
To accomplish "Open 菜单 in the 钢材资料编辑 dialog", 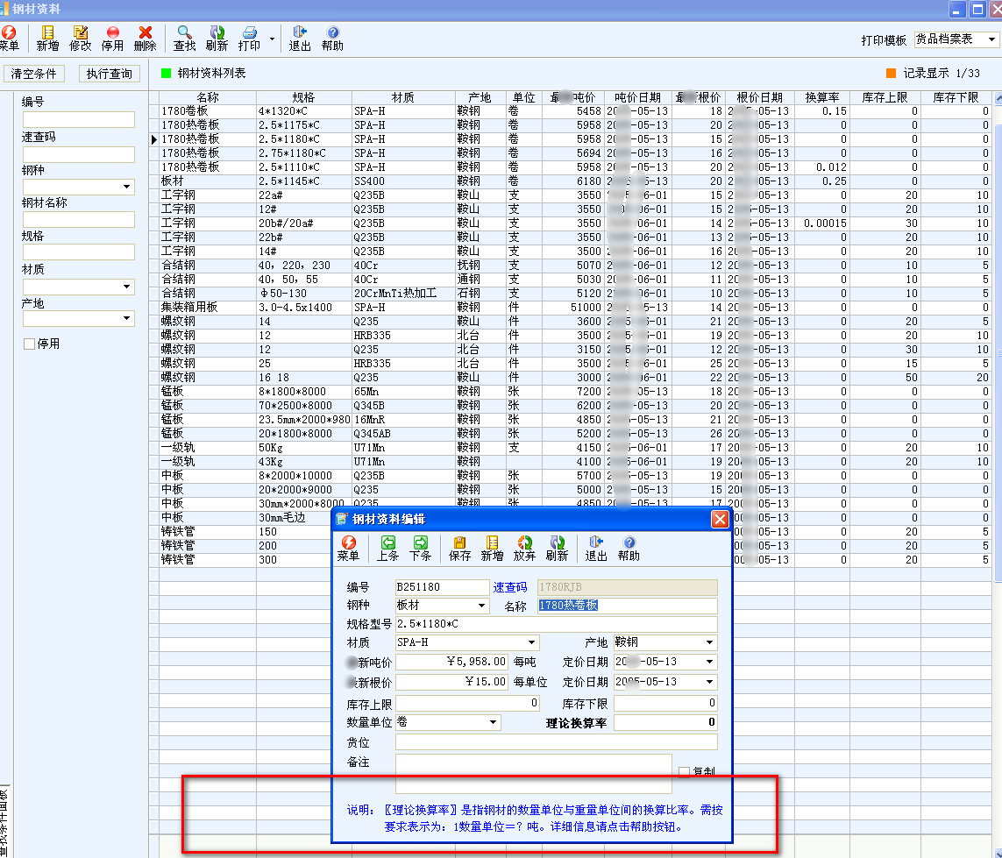I will pos(348,549).
